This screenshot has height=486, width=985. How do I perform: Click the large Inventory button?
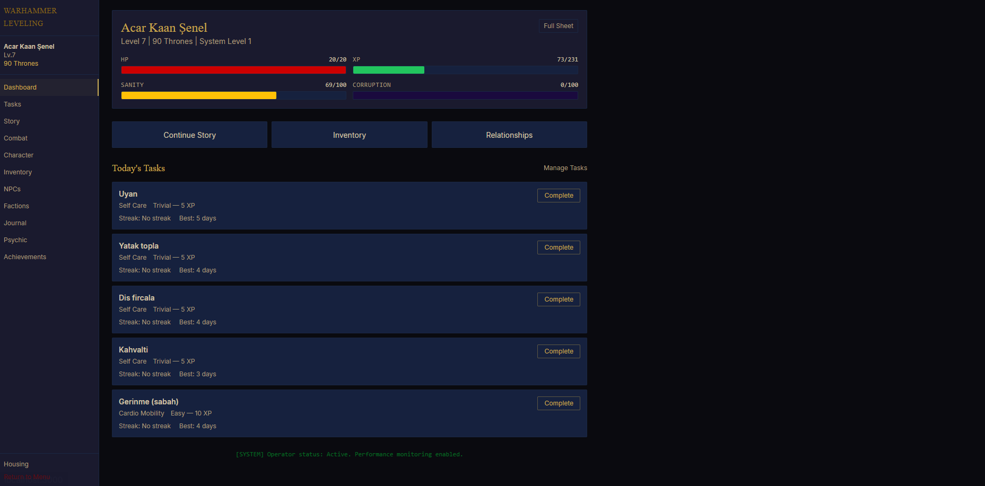tap(349, 135)
